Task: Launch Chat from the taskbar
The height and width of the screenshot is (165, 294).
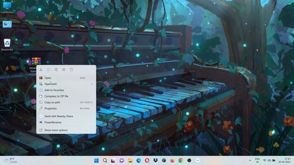Action: [122, 160]
